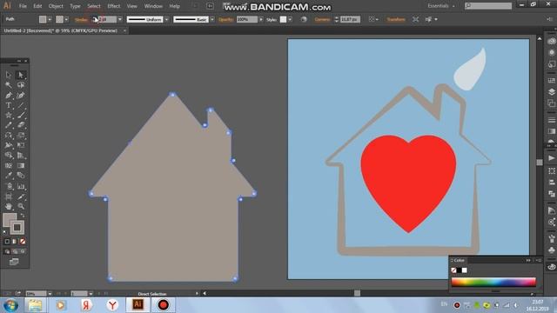
Task: Open the Effect menu
Action: coord(114,6)
